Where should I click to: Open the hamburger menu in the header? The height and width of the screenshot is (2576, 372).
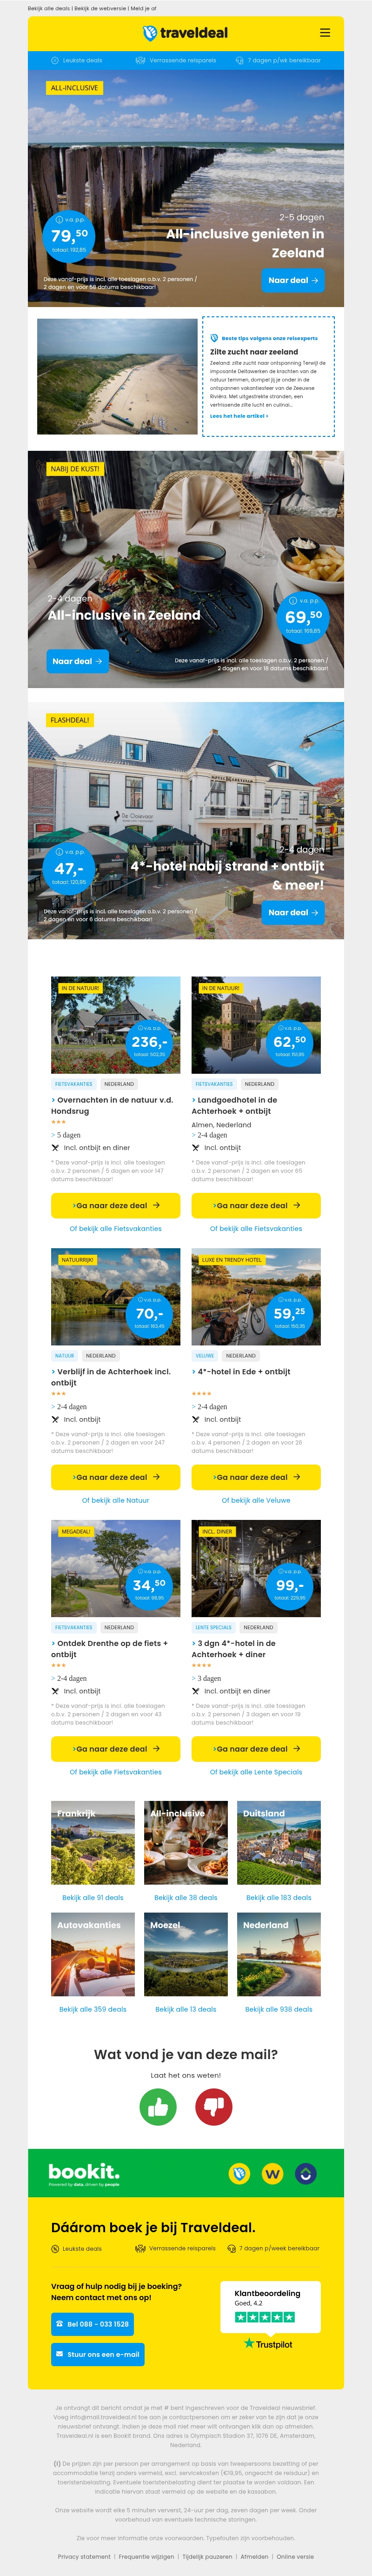point(324,33)
